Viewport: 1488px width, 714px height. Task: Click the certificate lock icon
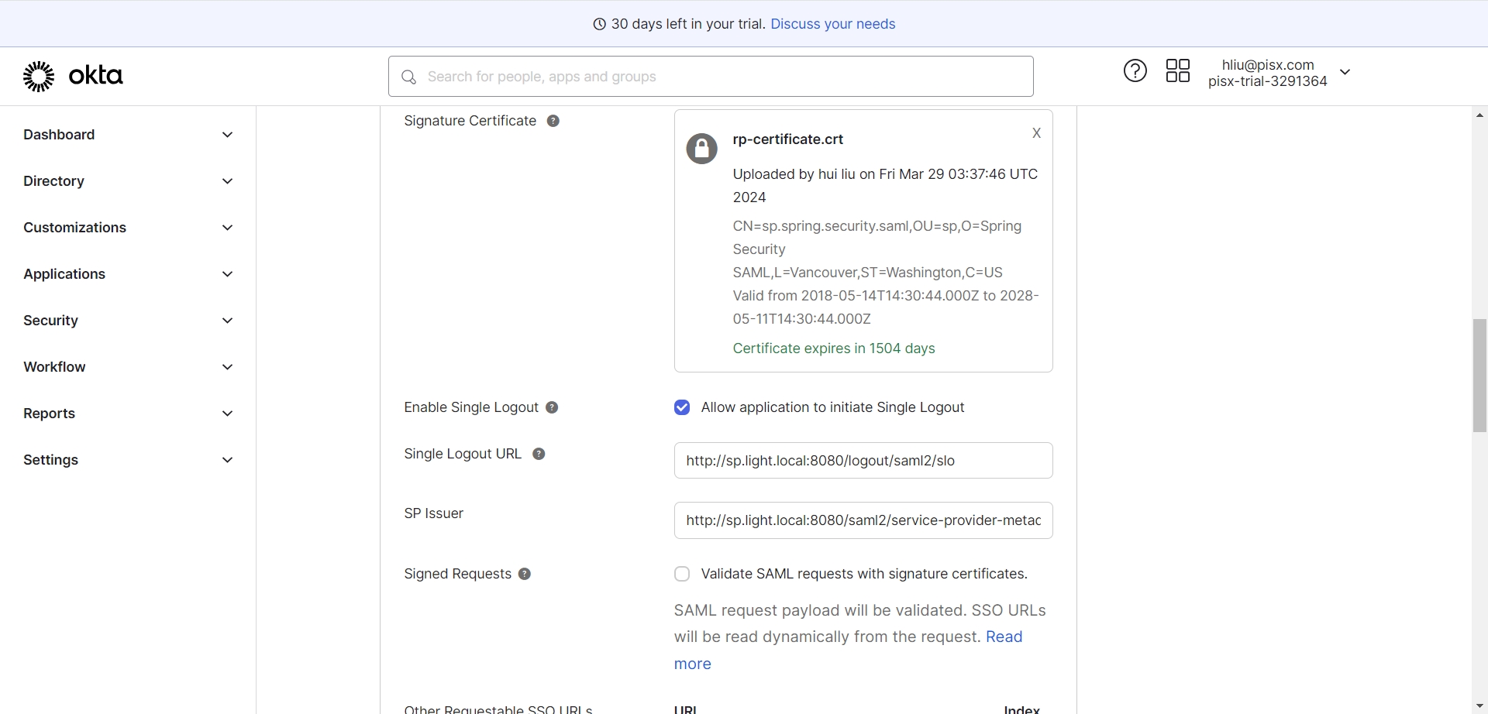click(701, 148)
